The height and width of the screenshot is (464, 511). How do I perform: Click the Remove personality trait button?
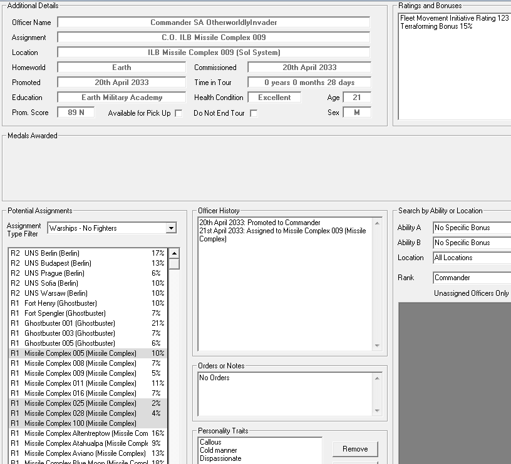pyautogui.click(x=355, y=449)
